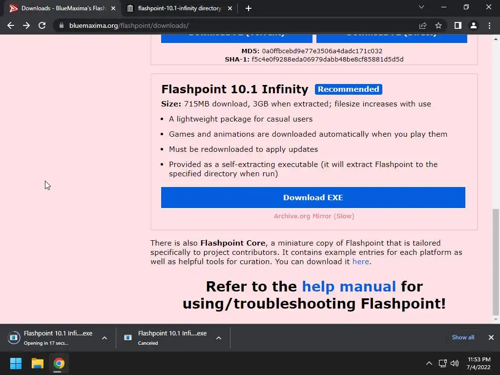This screenshot has width=500, height=375.
Task: Bookmark this page with the star icon
Action: (x=438, y=25)
